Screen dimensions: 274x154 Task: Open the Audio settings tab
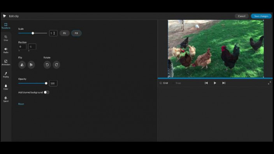click(x=6, y=50)
